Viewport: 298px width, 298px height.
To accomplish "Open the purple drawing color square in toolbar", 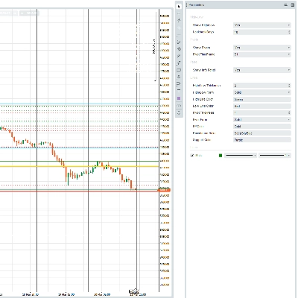I will (x=179, y=98).
